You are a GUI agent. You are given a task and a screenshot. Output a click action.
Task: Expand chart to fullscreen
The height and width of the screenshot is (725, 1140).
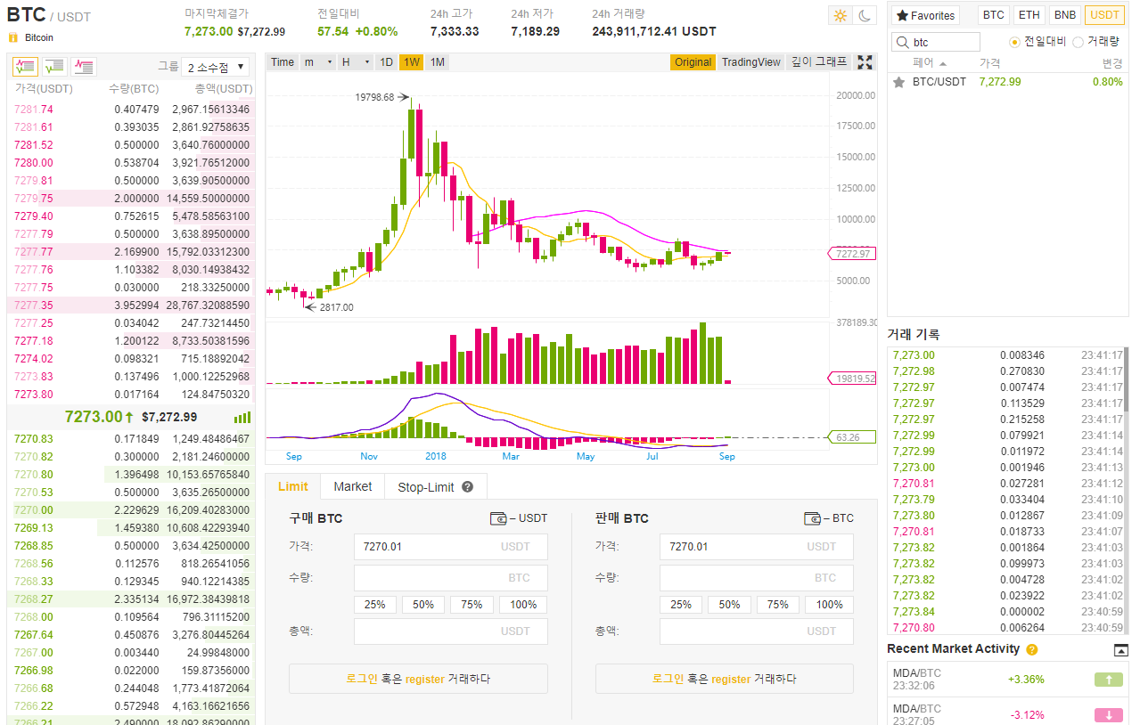[x=865, y=62]
